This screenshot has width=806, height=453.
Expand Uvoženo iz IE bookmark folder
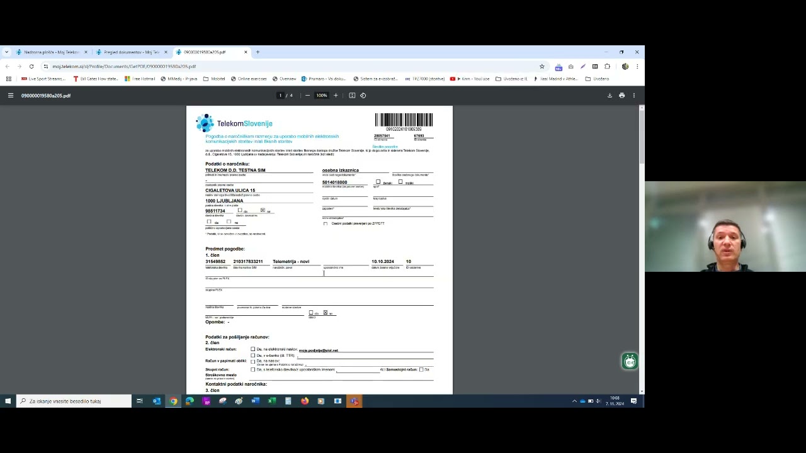[x=511, y=79]
